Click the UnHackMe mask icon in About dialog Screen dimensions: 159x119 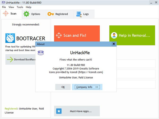click(41, 53)
